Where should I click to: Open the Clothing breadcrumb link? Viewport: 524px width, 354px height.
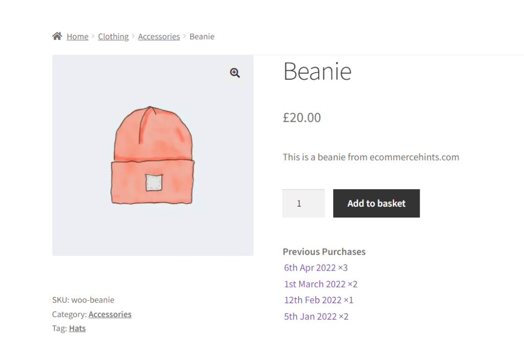click(x=113, y=36)
